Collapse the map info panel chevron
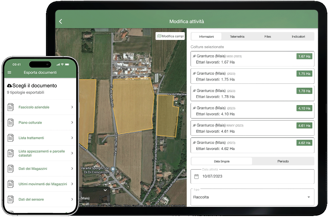This screenshot has width=328, height=218. point(105,190)
